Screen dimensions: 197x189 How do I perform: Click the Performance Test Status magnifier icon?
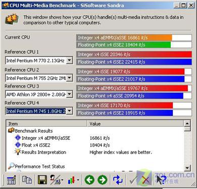11,166
